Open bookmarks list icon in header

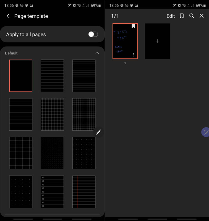[182, 16]
